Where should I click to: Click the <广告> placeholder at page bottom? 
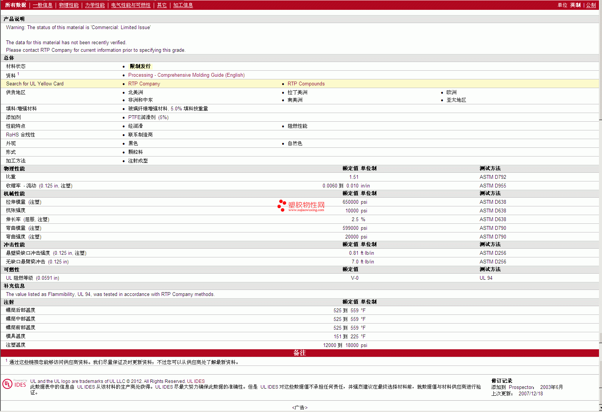point(299,407)
